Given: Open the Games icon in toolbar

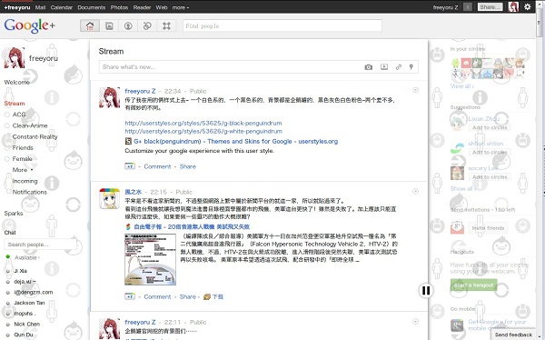Looking at the screenshot, I should coord(166,25).
